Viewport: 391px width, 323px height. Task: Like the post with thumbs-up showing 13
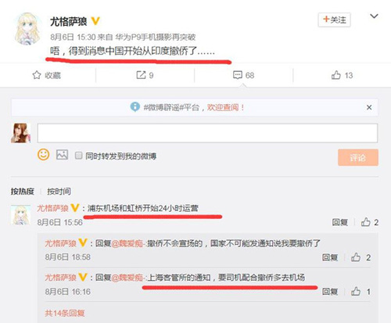(336, 75)
